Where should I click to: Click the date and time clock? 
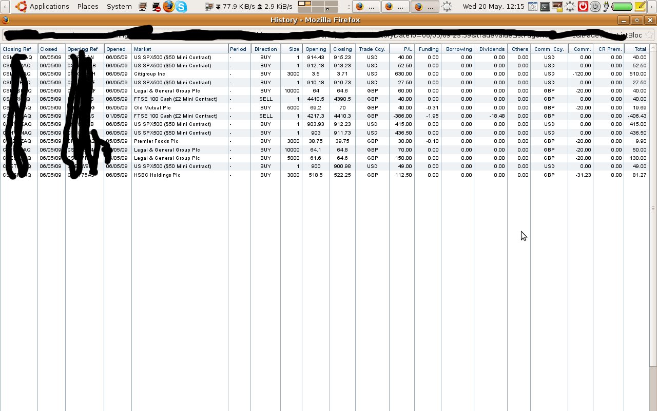[x=493, y=7]
